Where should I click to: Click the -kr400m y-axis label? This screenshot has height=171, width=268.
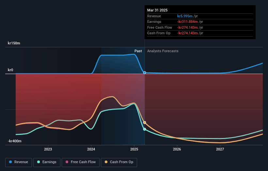(x=15, y=141)
